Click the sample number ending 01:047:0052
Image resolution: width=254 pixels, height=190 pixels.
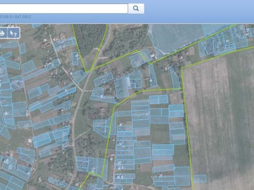point(15,17)
